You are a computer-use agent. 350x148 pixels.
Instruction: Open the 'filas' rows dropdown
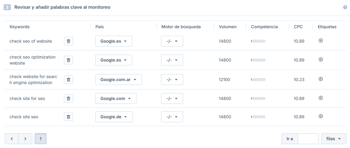[x=334, y=139]
